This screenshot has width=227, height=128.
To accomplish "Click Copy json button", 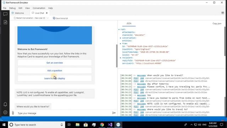I will [x=217, y=23].
